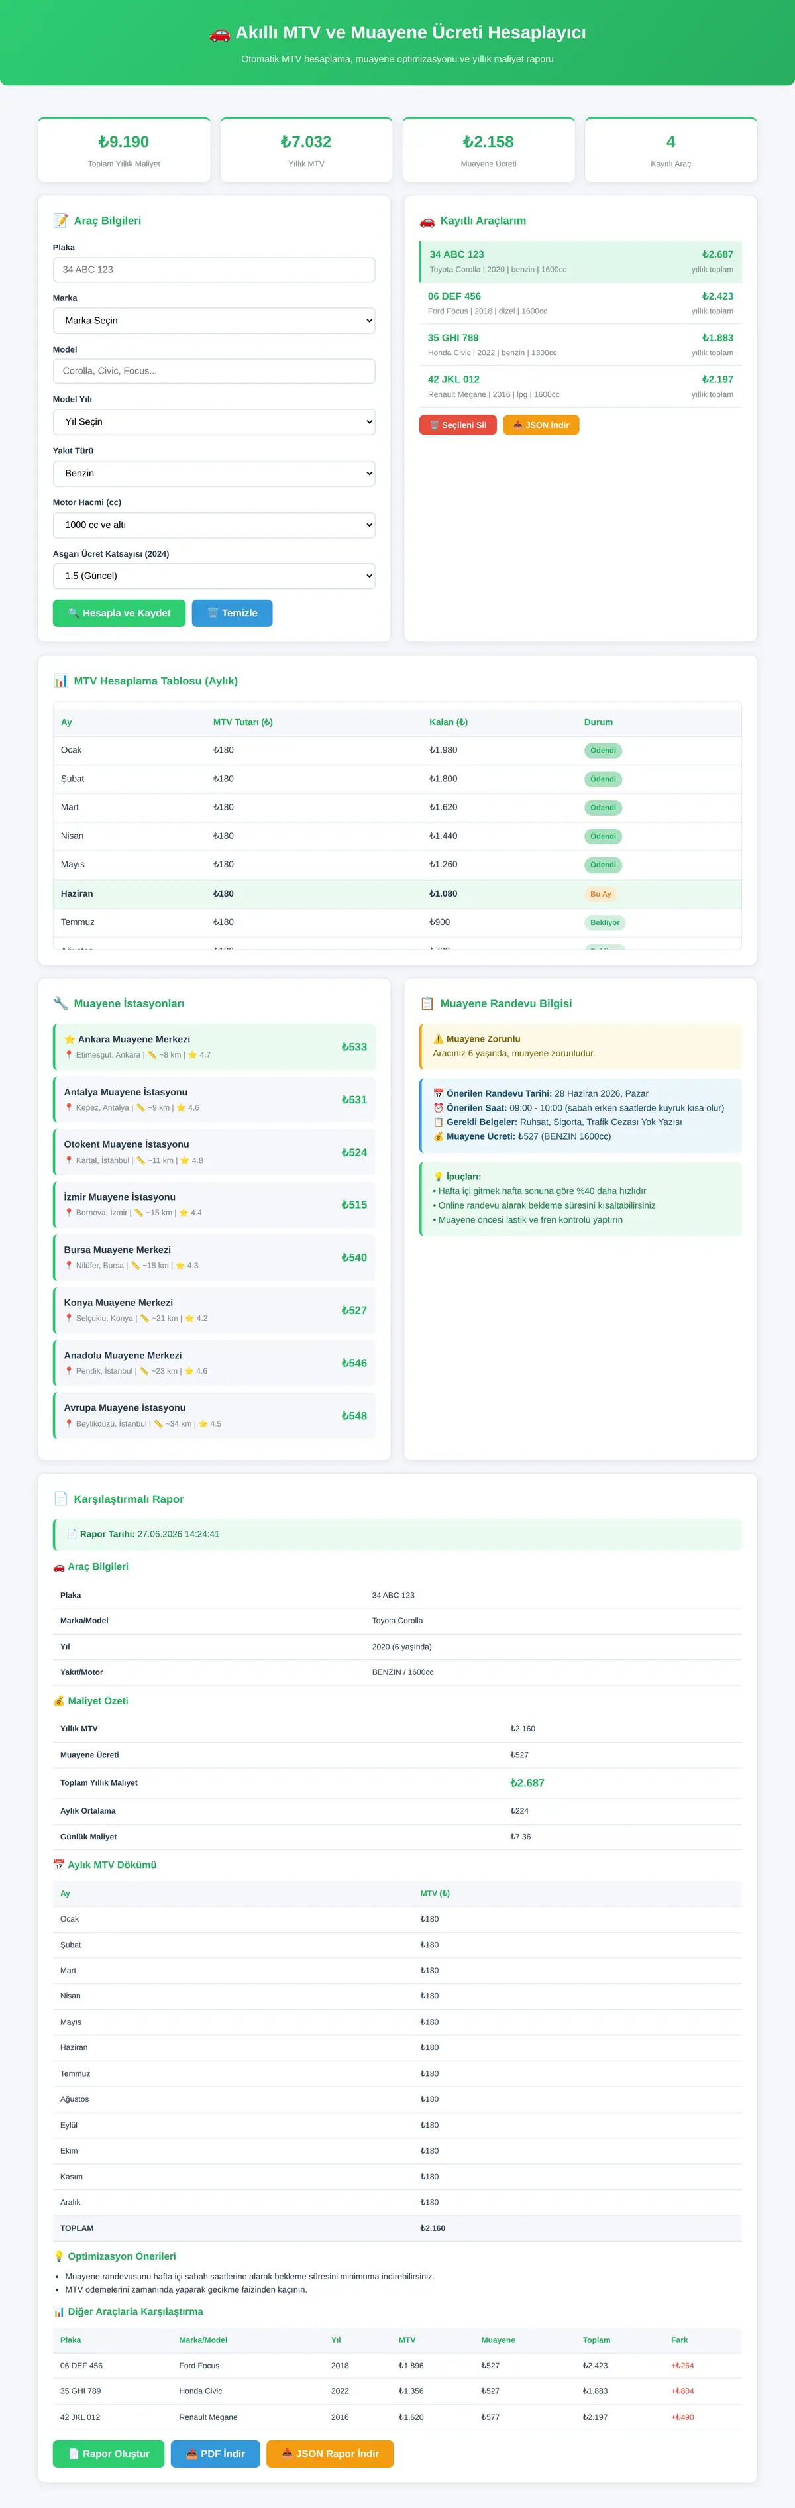Pick the Avrupa Muayene İstasyonu station
The image size is (795, 2508).
pyautogui.click(x=214, y=1415)
